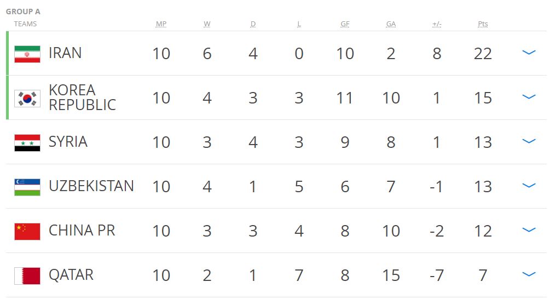Open the UZBEKISTAN team name link

91,186
